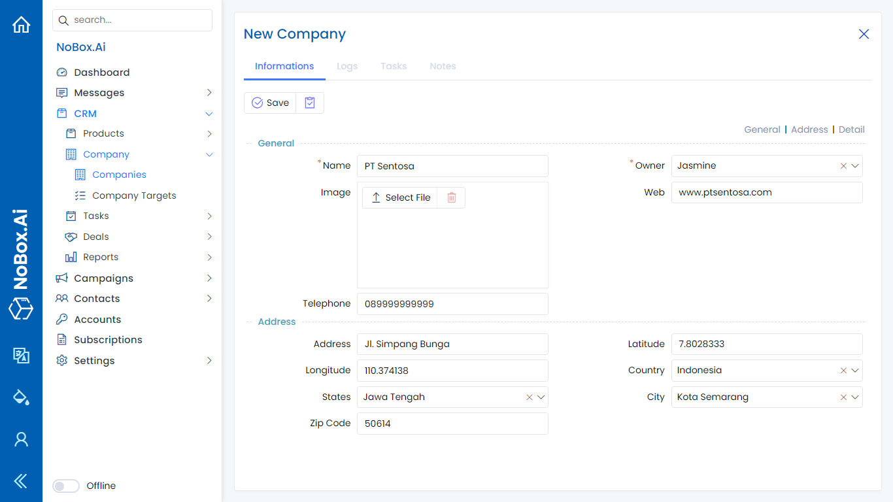Clear the Country field using its X
Viewport: 893px width, 502px height.
pyautogui.click(x=843, y=371)
